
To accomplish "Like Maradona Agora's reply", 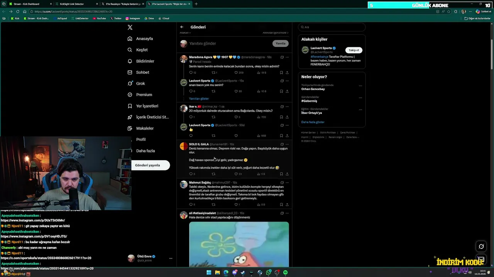I will pyautogui.click(x=237, y=72).
